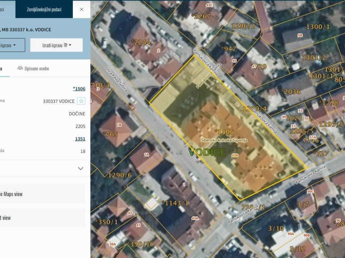Open the dropdown left of Izradi ispravu
This screenshot has height=258, width=345.
point(12,45)
